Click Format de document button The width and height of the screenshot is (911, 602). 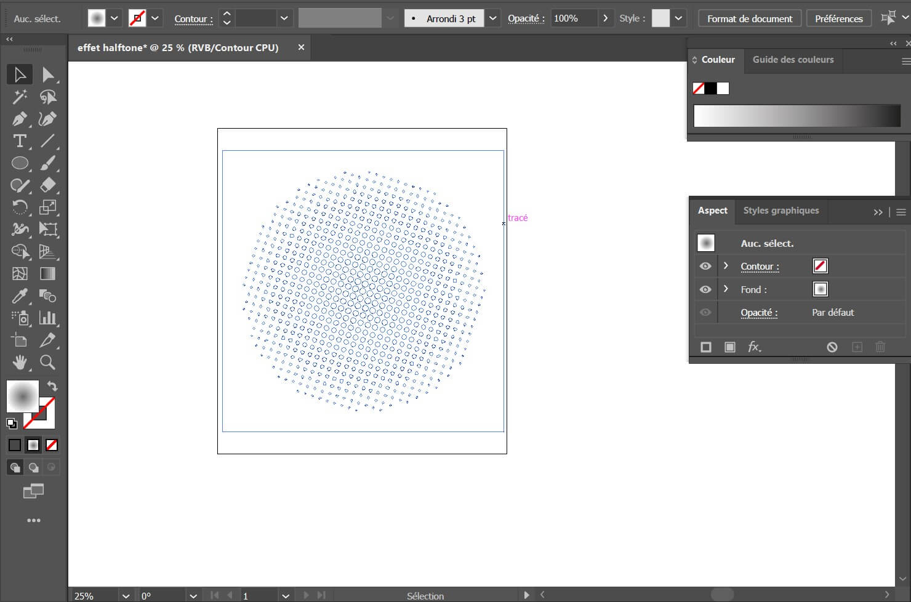coord(750,18)
